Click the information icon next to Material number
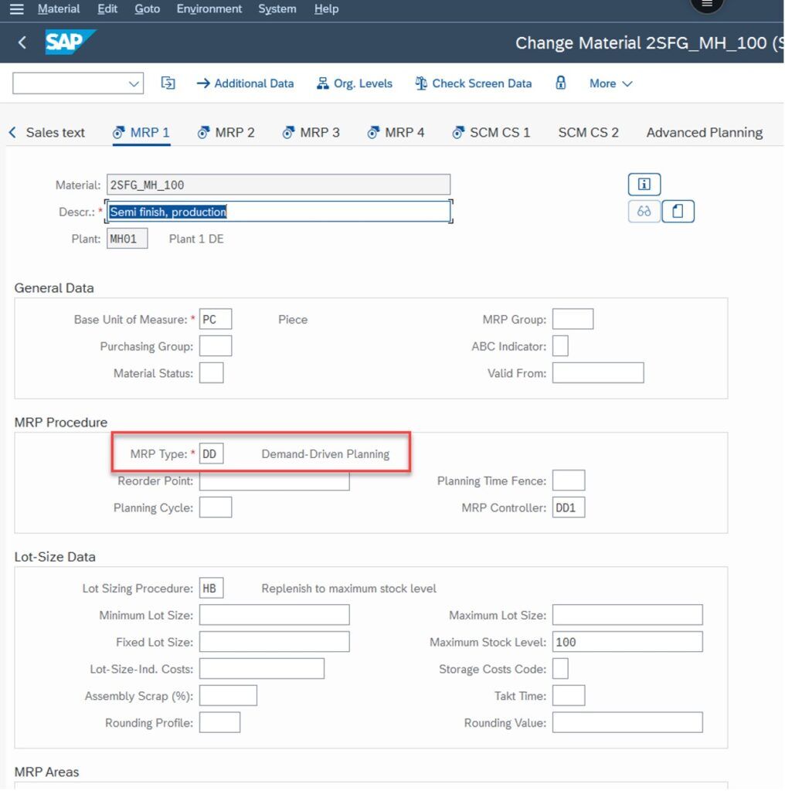 tap(643, 184)
